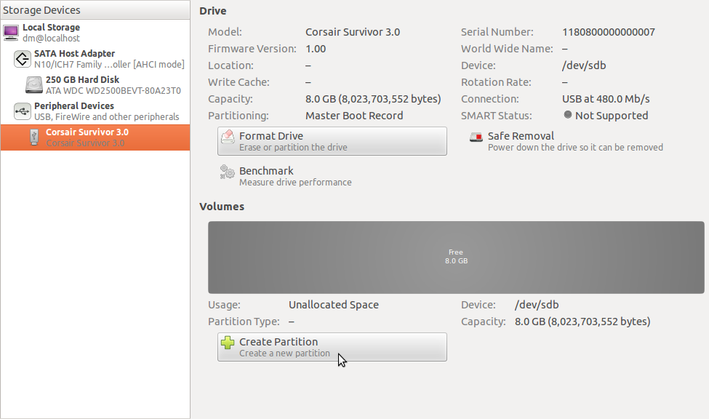Image resolution: width=709 pixels, height=419 pixels.
Task: Click firmware version value 1.00
Action: point(316,49)
